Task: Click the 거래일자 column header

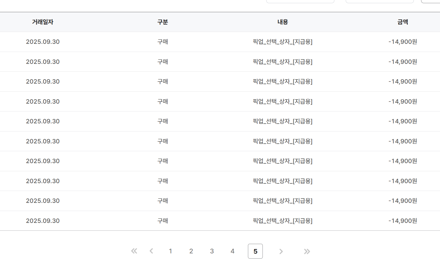Action: [x=43, y=22]
